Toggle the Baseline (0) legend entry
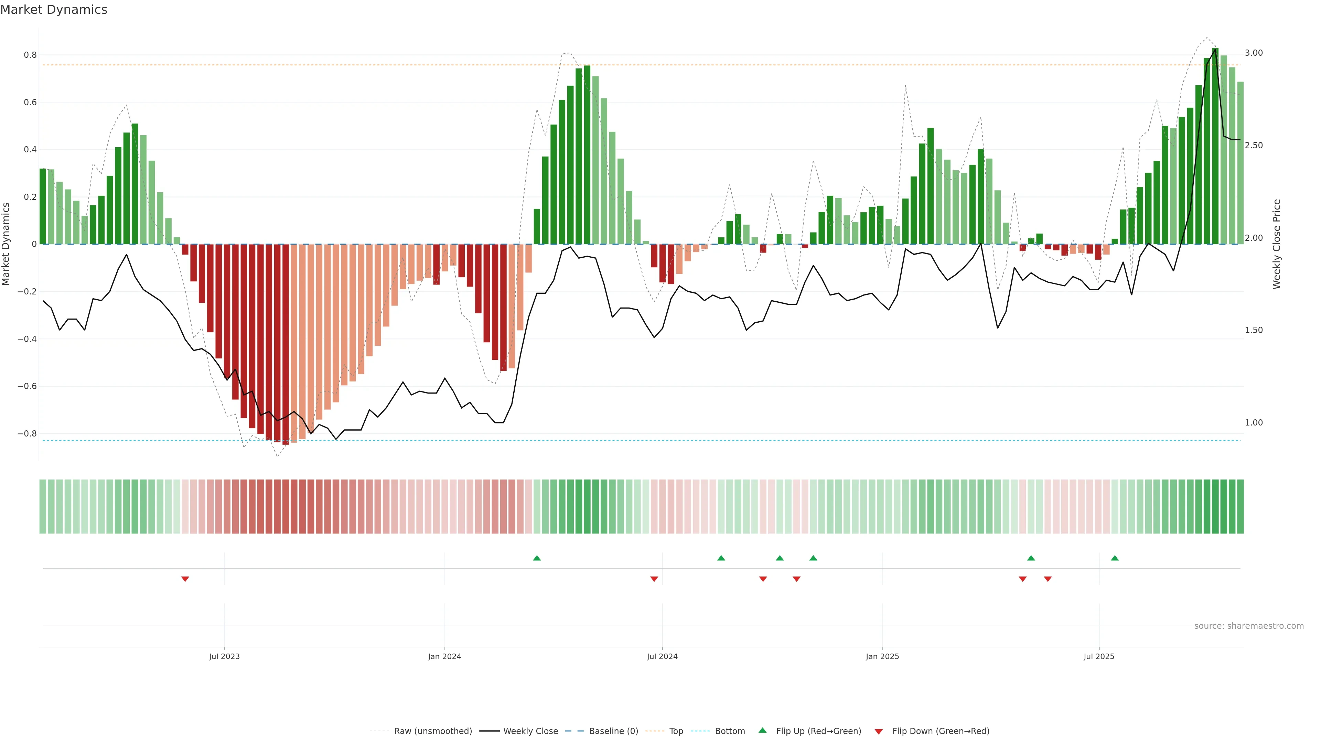Viewport: 1321px width, 743px height. 613,731
